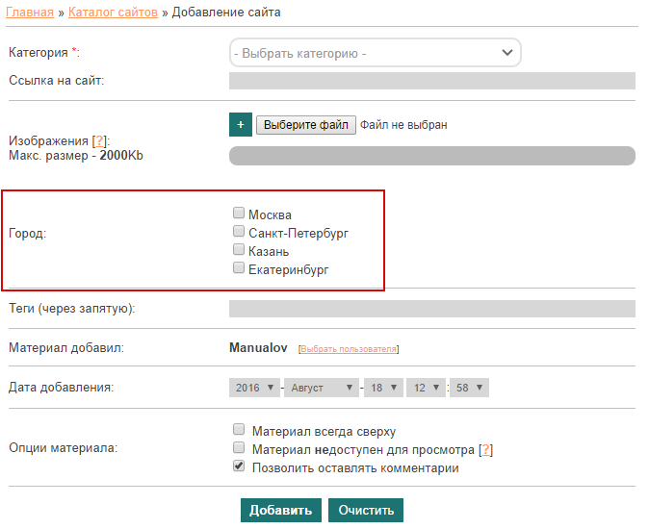Tick the Казань checkbox

click(239, 250)
